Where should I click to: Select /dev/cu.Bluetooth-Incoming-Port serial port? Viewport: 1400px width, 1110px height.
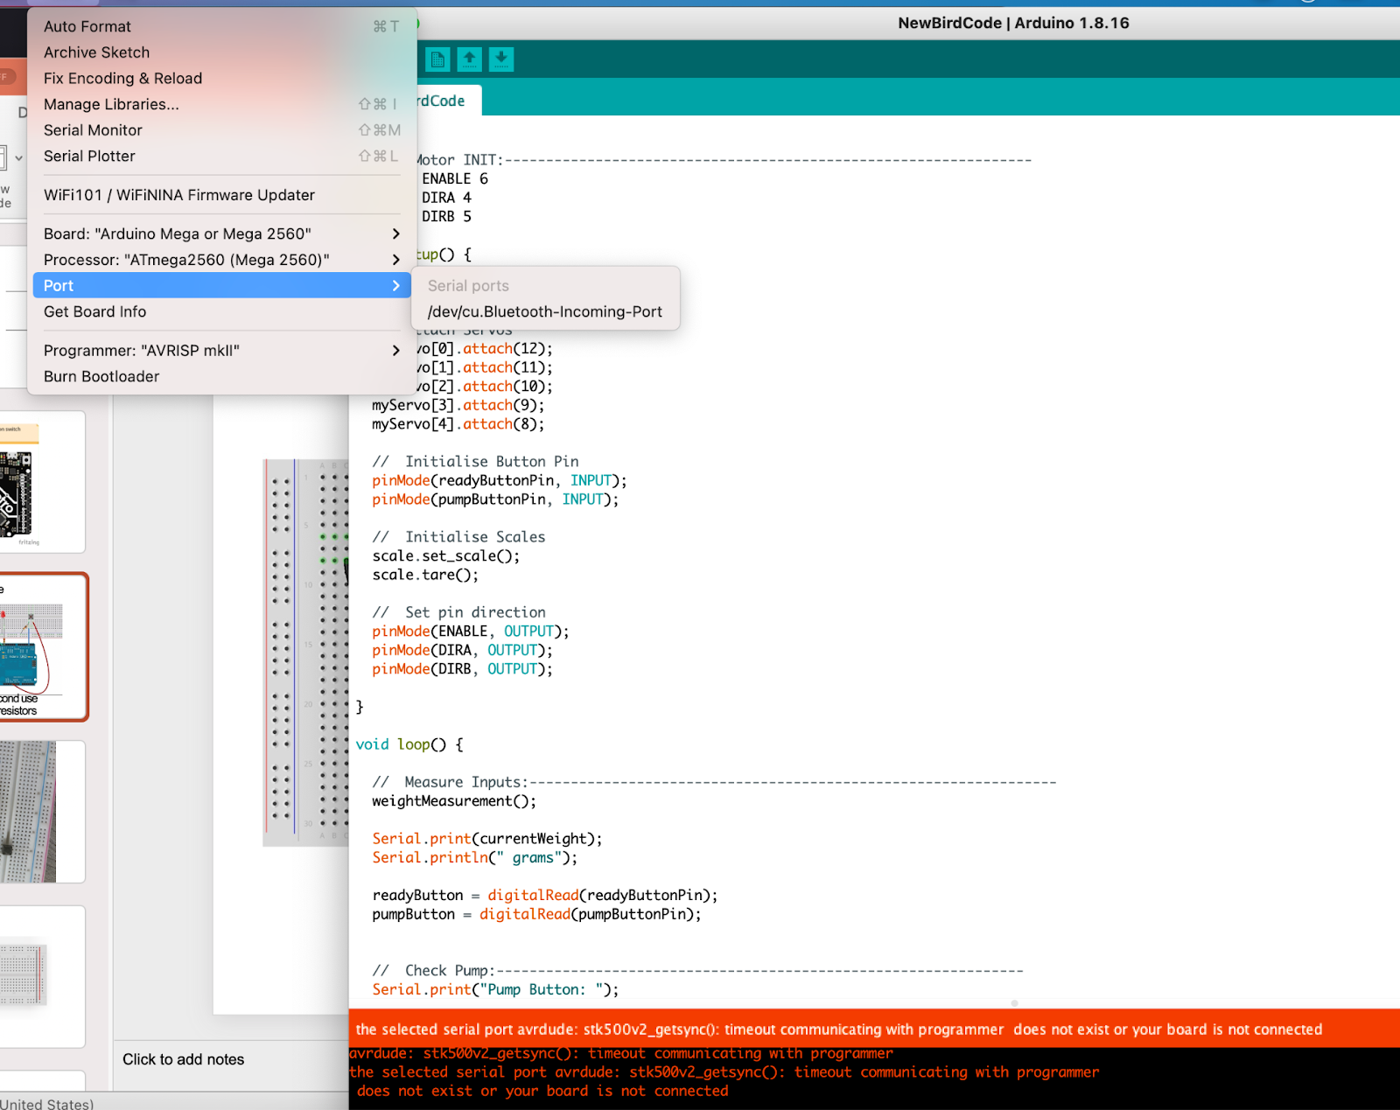(544, 311)
